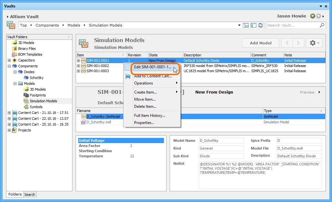This screenshot has width=332, height=202.
Task: Click the Add Model button
Action: (261, 43)
